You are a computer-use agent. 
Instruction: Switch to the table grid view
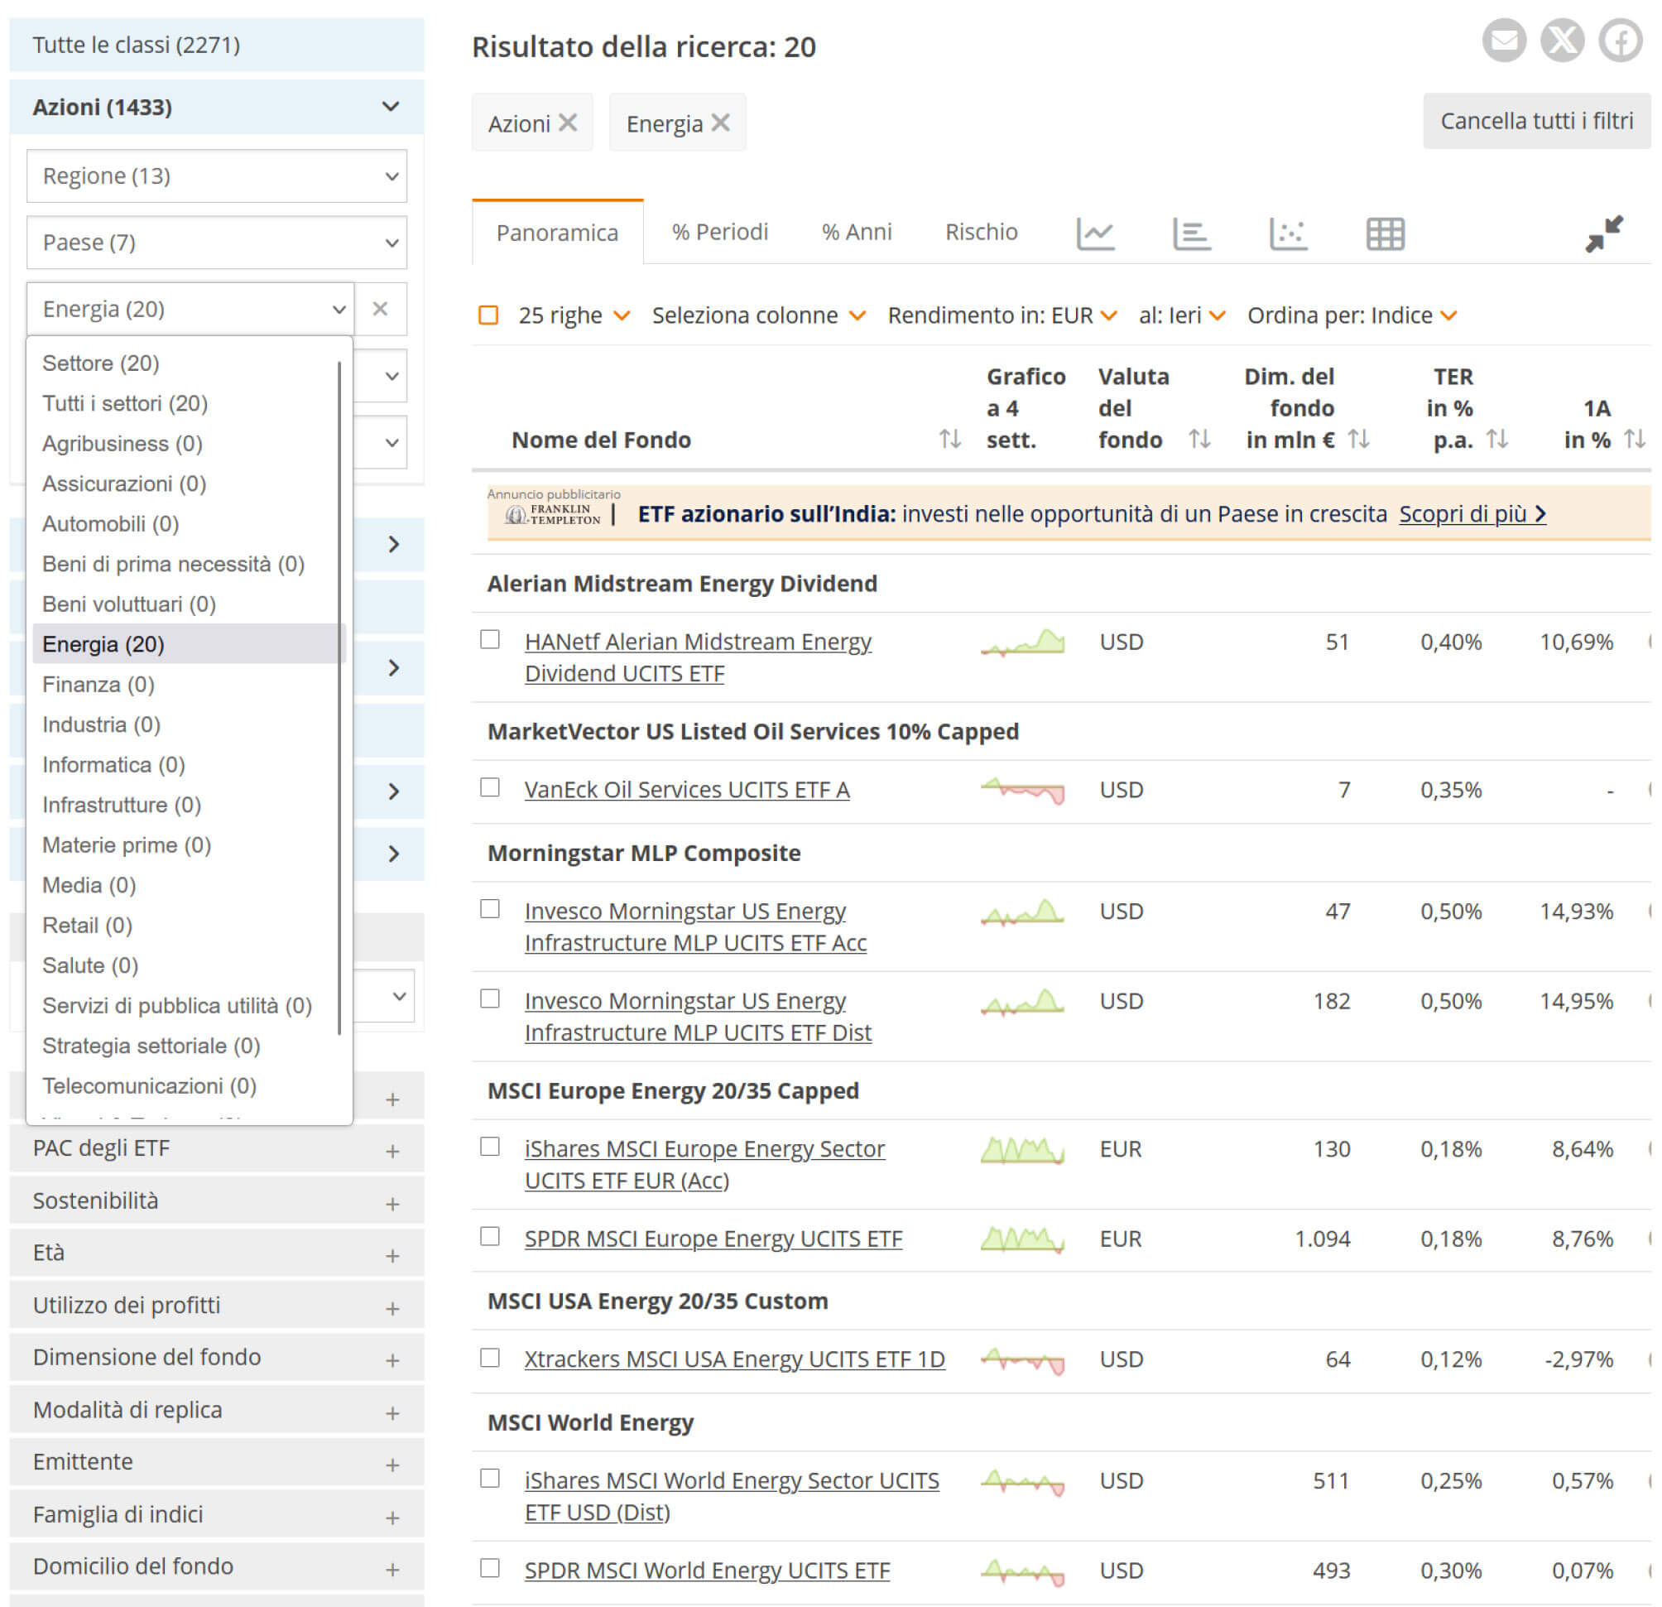click(1385, 233)
